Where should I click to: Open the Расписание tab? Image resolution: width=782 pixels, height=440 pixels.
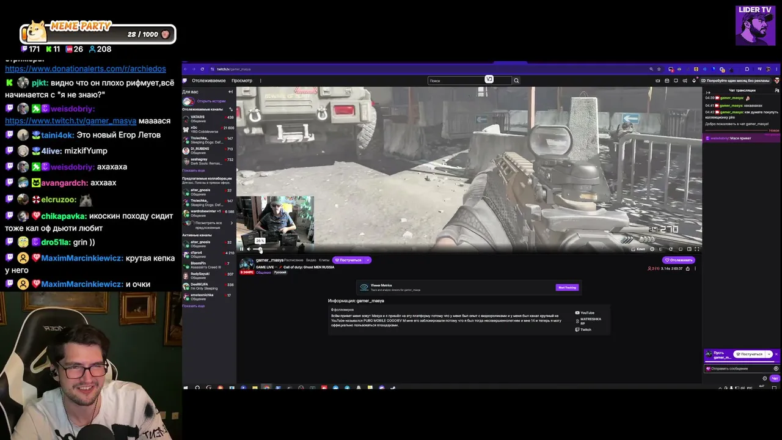click(x=294, y=260)
